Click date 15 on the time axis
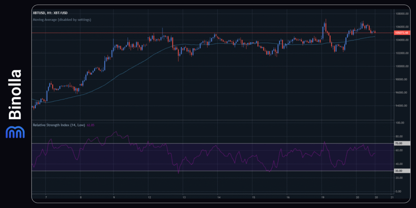The height and width of the screenshot is (208, 416). pyautogui.click(x=253, y=197)
